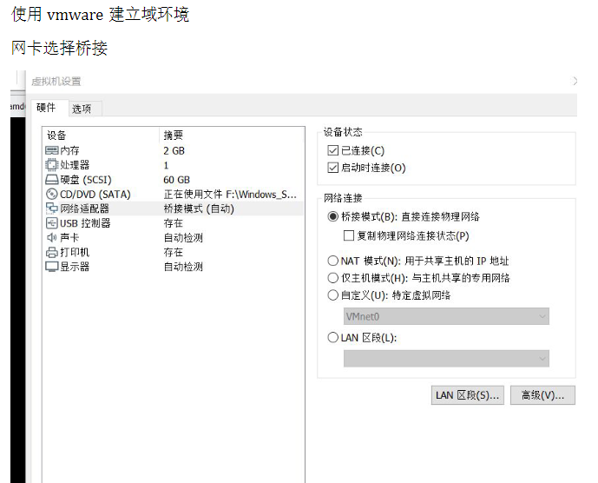The width and height of the screenshot is (598, 483).
Task: Click the USB controller (USB 控制器) icon
Action: pyautogui.click(x=52, y=223)
